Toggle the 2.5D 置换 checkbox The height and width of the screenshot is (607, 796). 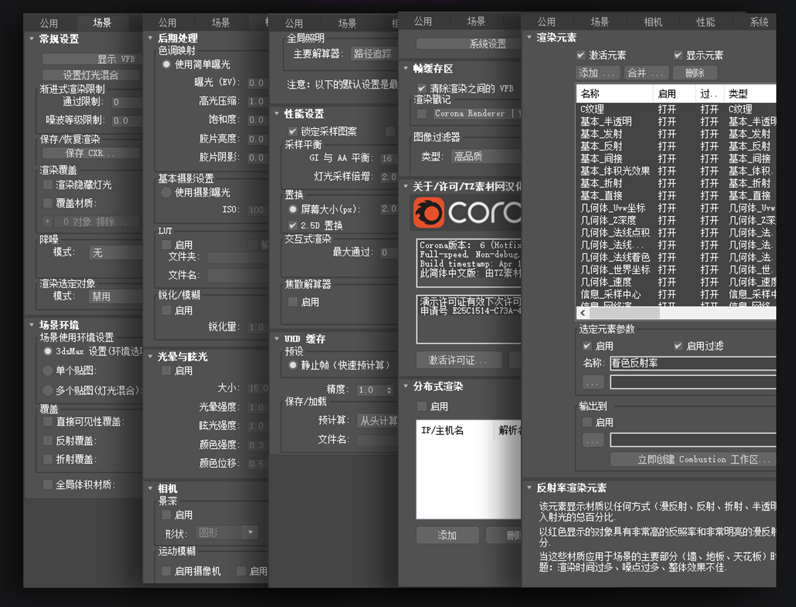coord(293,225)
